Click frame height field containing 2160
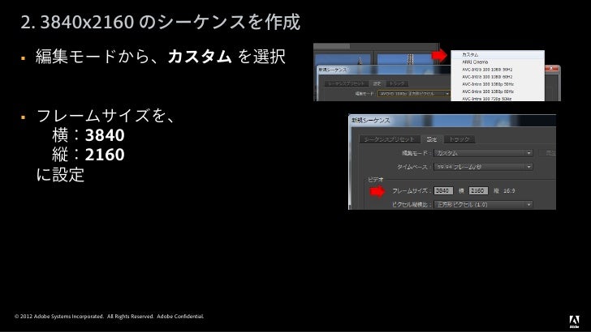The image size is (591, 332). click(478, 190)
